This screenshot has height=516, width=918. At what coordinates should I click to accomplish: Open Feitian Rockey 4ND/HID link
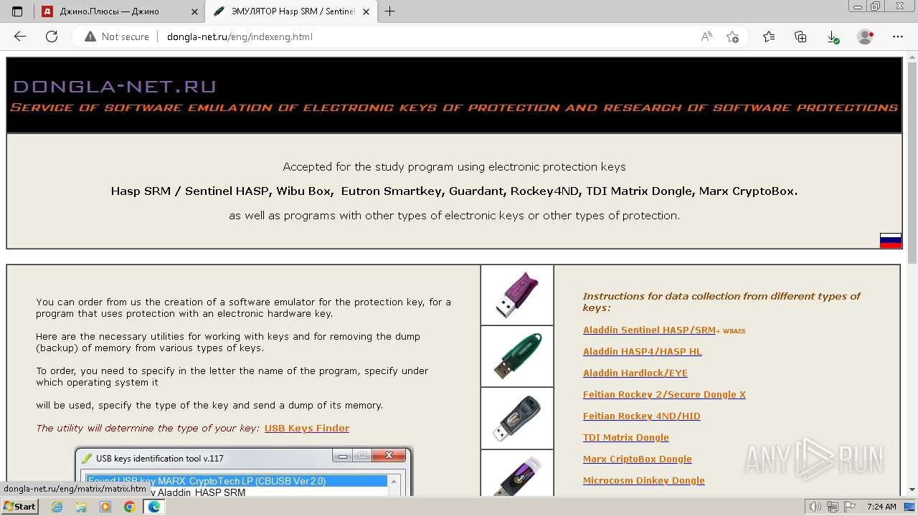tap(642, 416)
